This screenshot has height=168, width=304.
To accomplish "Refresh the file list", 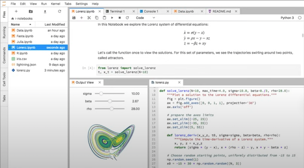I will [x=59, y=12].
